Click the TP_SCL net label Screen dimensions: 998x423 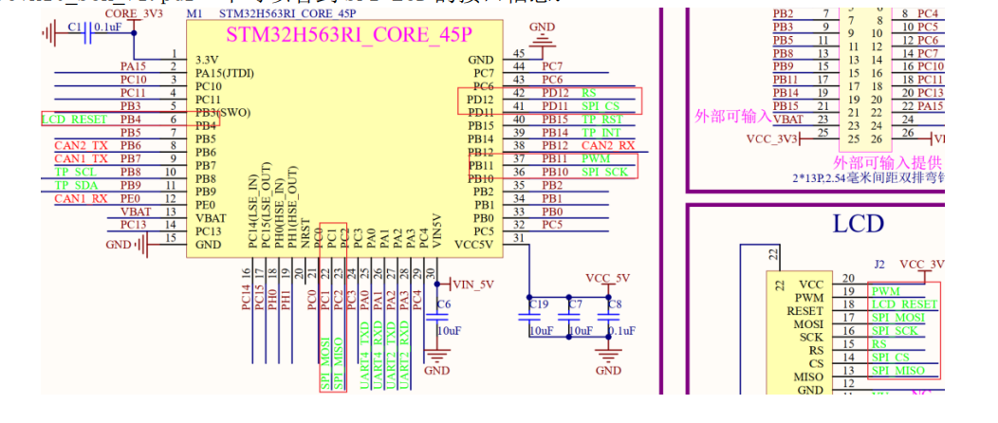[x=75, y=173]
